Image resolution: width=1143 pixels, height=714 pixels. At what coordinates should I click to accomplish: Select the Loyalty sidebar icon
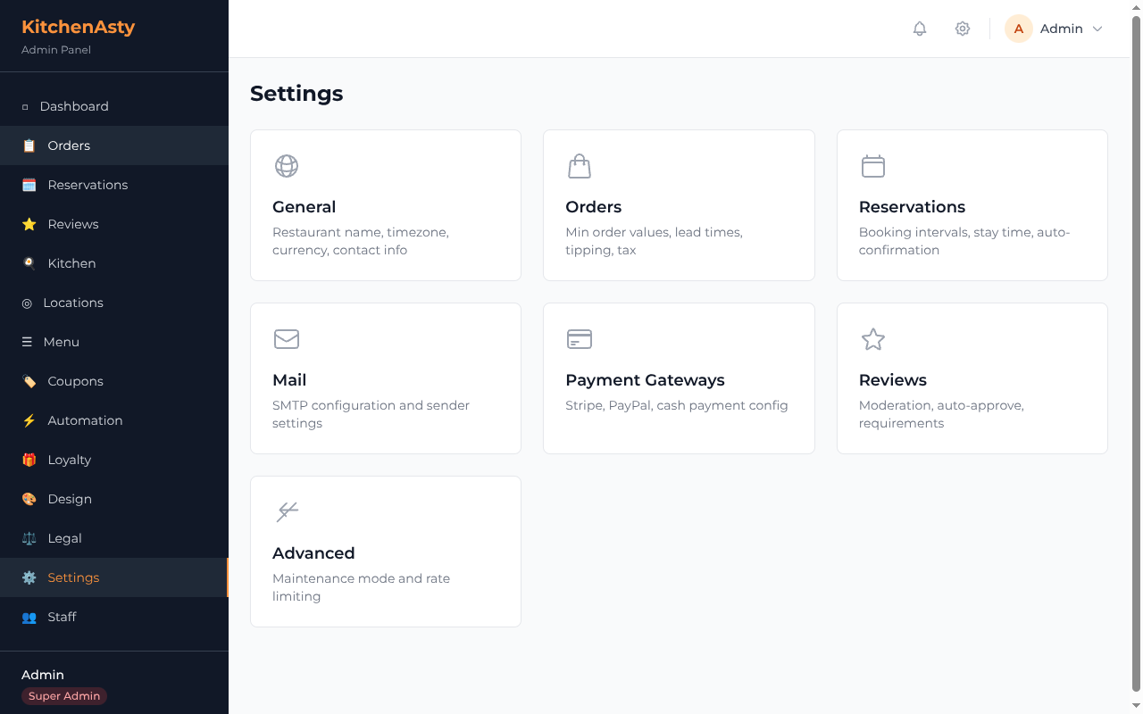point(29,460)
